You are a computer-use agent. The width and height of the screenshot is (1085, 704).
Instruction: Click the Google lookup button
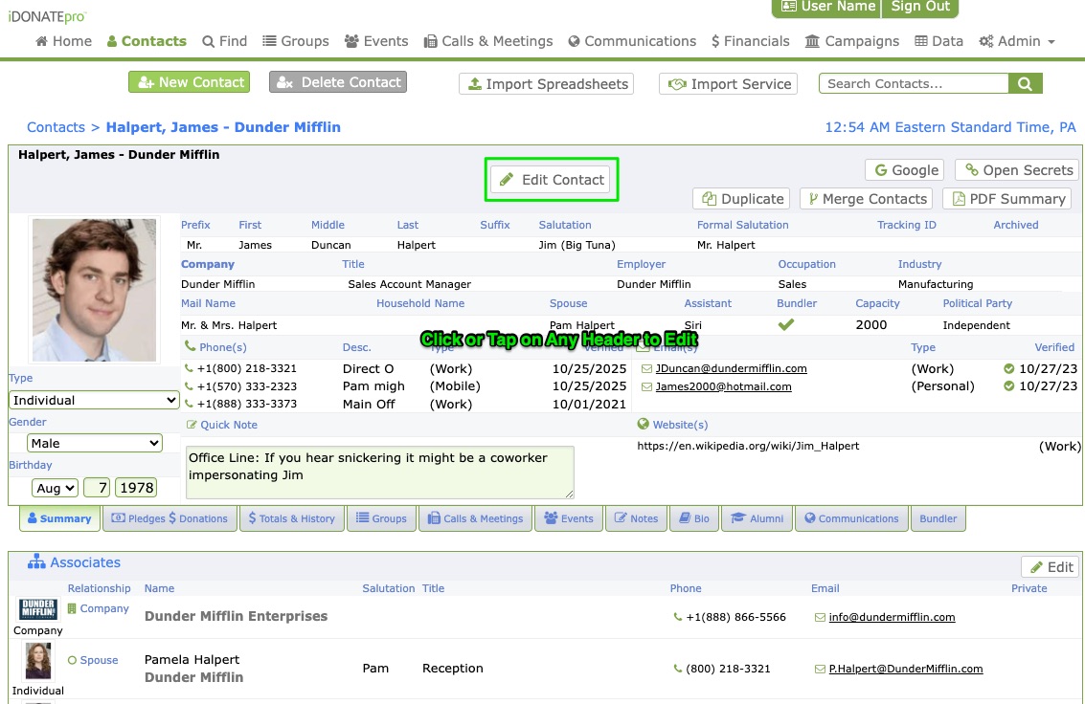(x=905, y=170)
